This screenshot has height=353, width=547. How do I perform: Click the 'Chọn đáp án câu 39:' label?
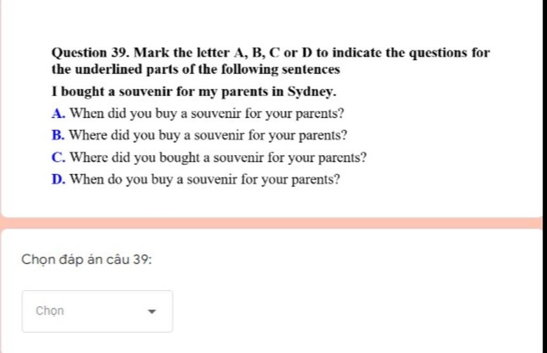[87, 260]
